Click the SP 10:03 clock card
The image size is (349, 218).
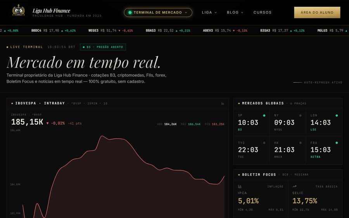[x=252, y=123]
